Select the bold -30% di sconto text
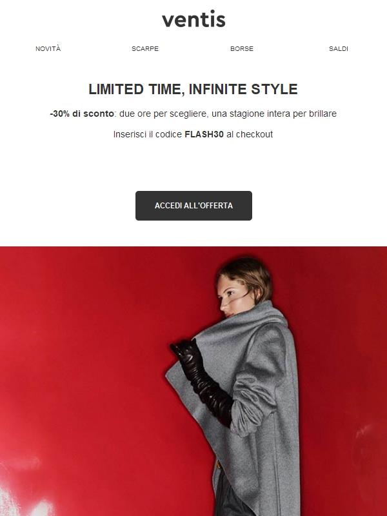 [x=82, y=114]
